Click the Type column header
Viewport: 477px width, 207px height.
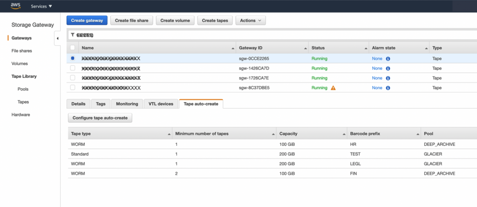point(437,48)
